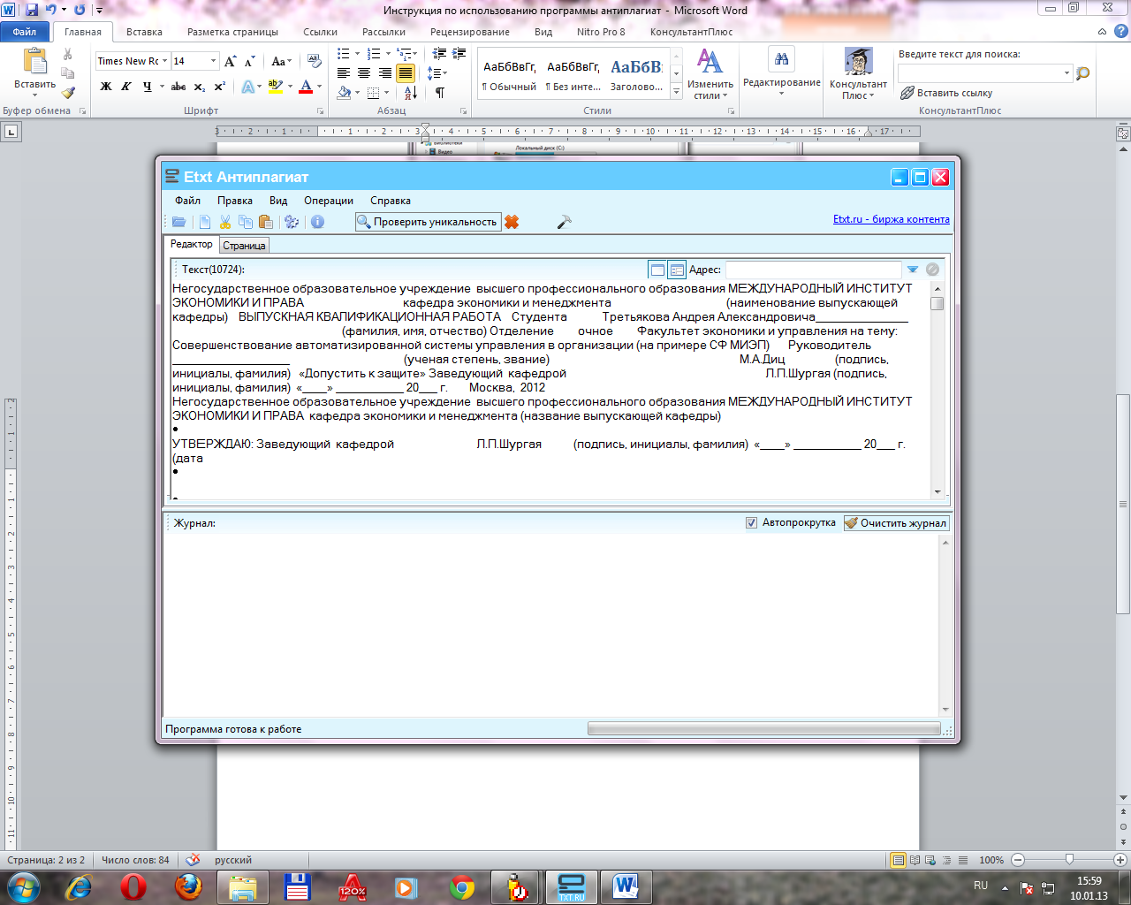The width and height of the screenshot is (1131, 905).
Task: Click the Etxt text area scrollbar thumb
Action: (x=937, y=303)
